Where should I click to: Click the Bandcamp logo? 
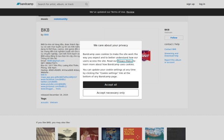click(25, 4)
